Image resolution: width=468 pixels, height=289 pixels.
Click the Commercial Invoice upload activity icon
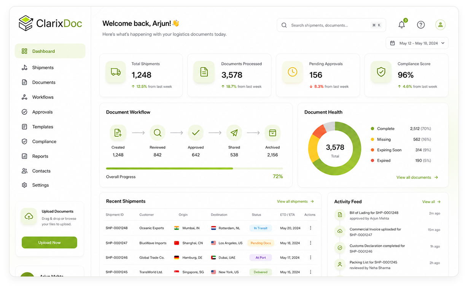click(x=340, y=231)
